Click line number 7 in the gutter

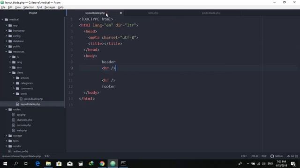pyautogui.click(x=72, y=56)
